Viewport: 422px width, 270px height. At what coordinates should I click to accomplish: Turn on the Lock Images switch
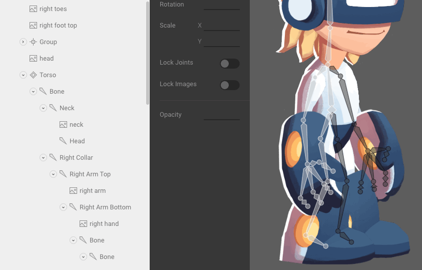tap(230, 85)
